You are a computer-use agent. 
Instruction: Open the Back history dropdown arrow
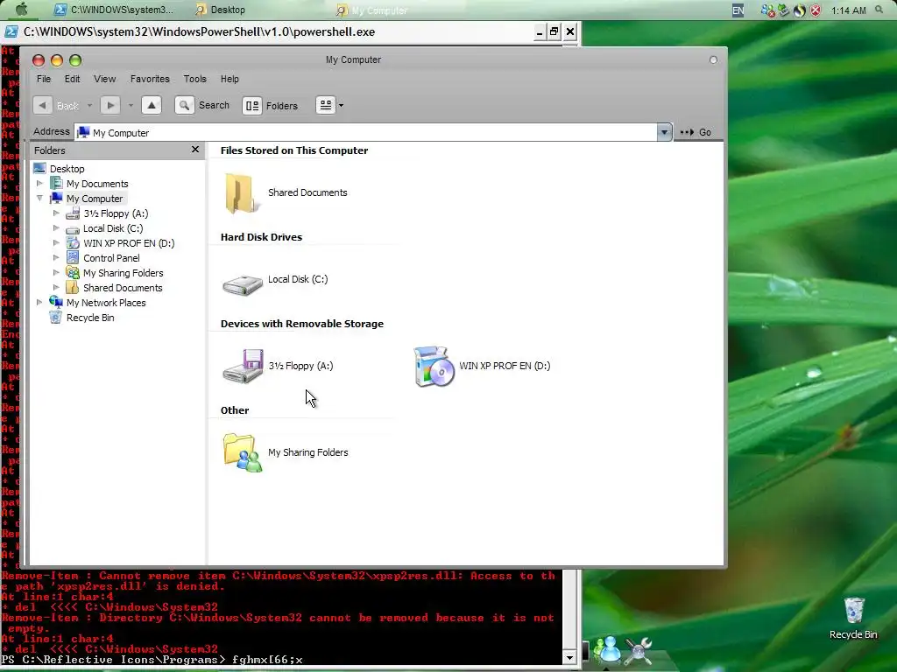[x=89, y=106]
